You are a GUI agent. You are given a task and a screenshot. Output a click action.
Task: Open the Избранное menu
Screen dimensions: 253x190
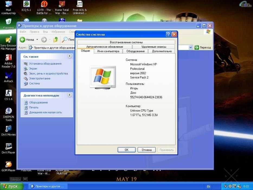[x=58, y=32]
